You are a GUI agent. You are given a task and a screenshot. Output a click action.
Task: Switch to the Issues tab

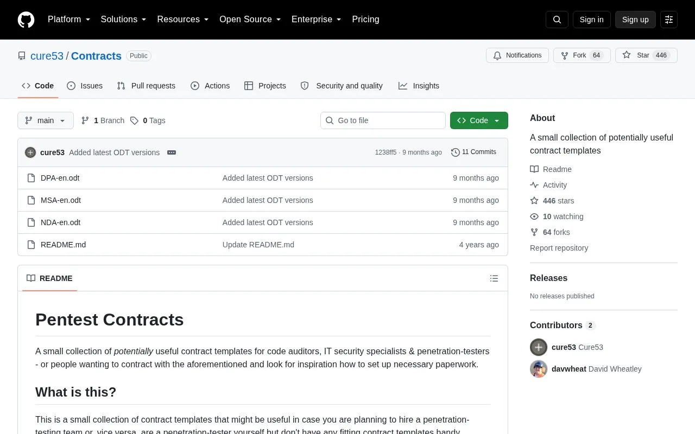85,86
